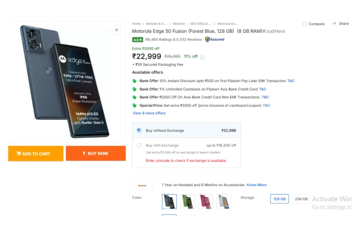Viewport: 360px width, 240px height.
Task: Choose the green color variant
Action: [187, 201]
